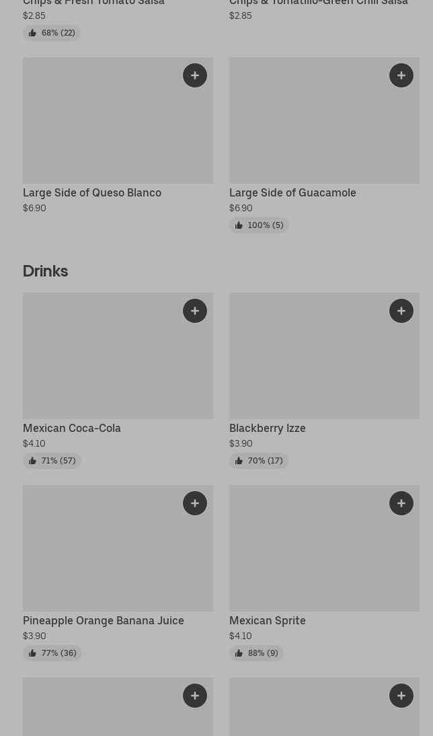Add Large Side of Queso Blanco to cart
The image size is (433, 736).
point(195,75)
